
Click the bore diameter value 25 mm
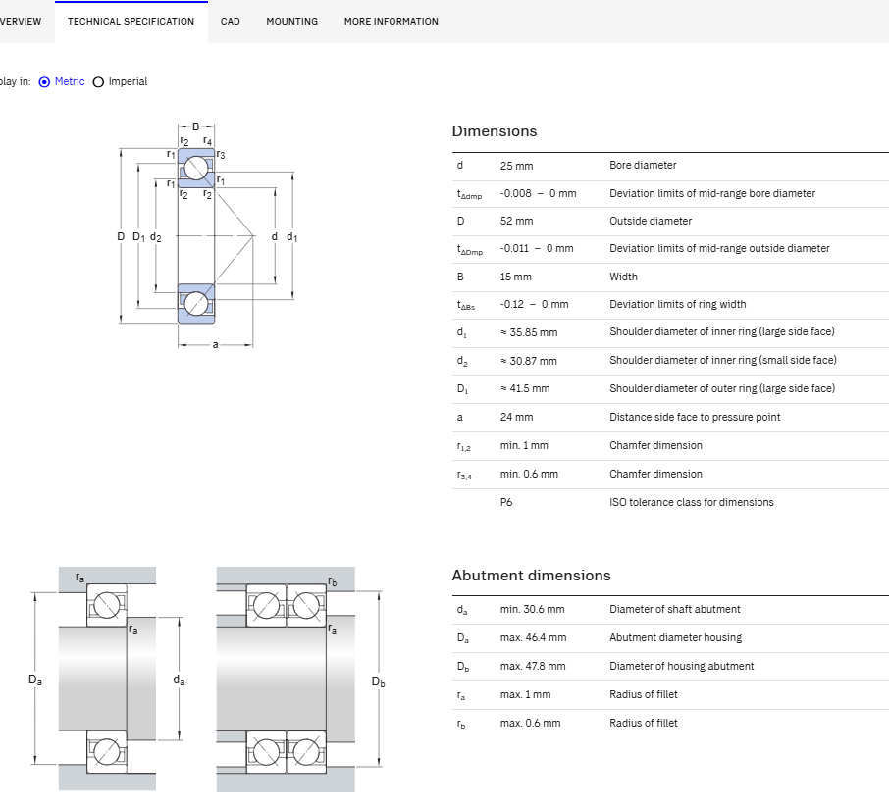tap(516, 166)
